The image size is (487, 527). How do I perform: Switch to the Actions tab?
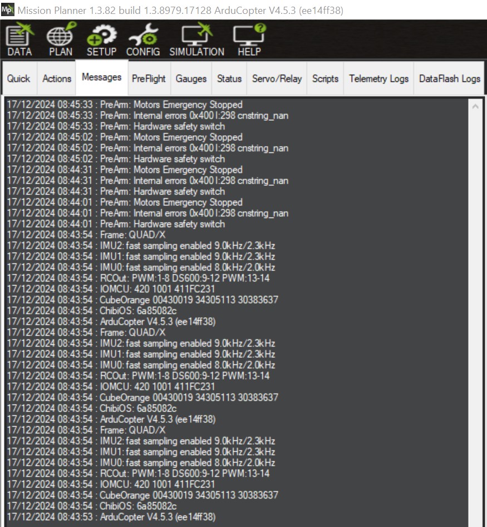click(x=57, y=78)
